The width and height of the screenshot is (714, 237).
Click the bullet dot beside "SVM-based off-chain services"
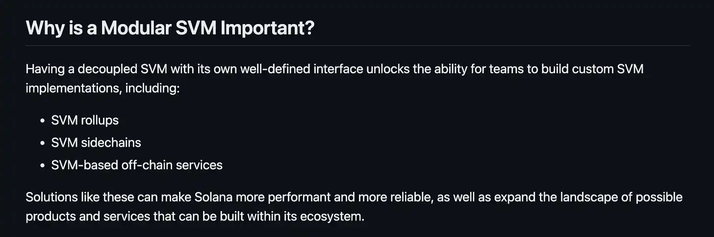tap(43, 166)
